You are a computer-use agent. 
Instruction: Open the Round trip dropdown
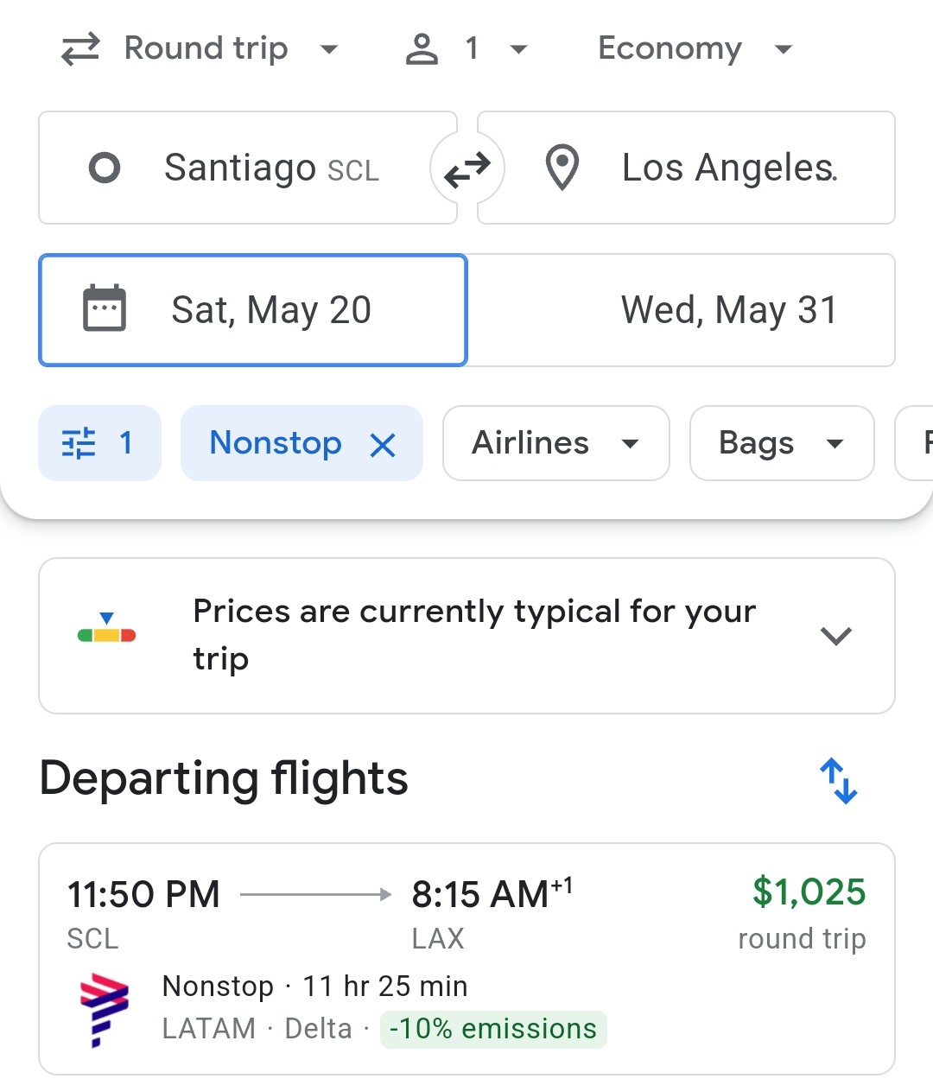point(200,49)
